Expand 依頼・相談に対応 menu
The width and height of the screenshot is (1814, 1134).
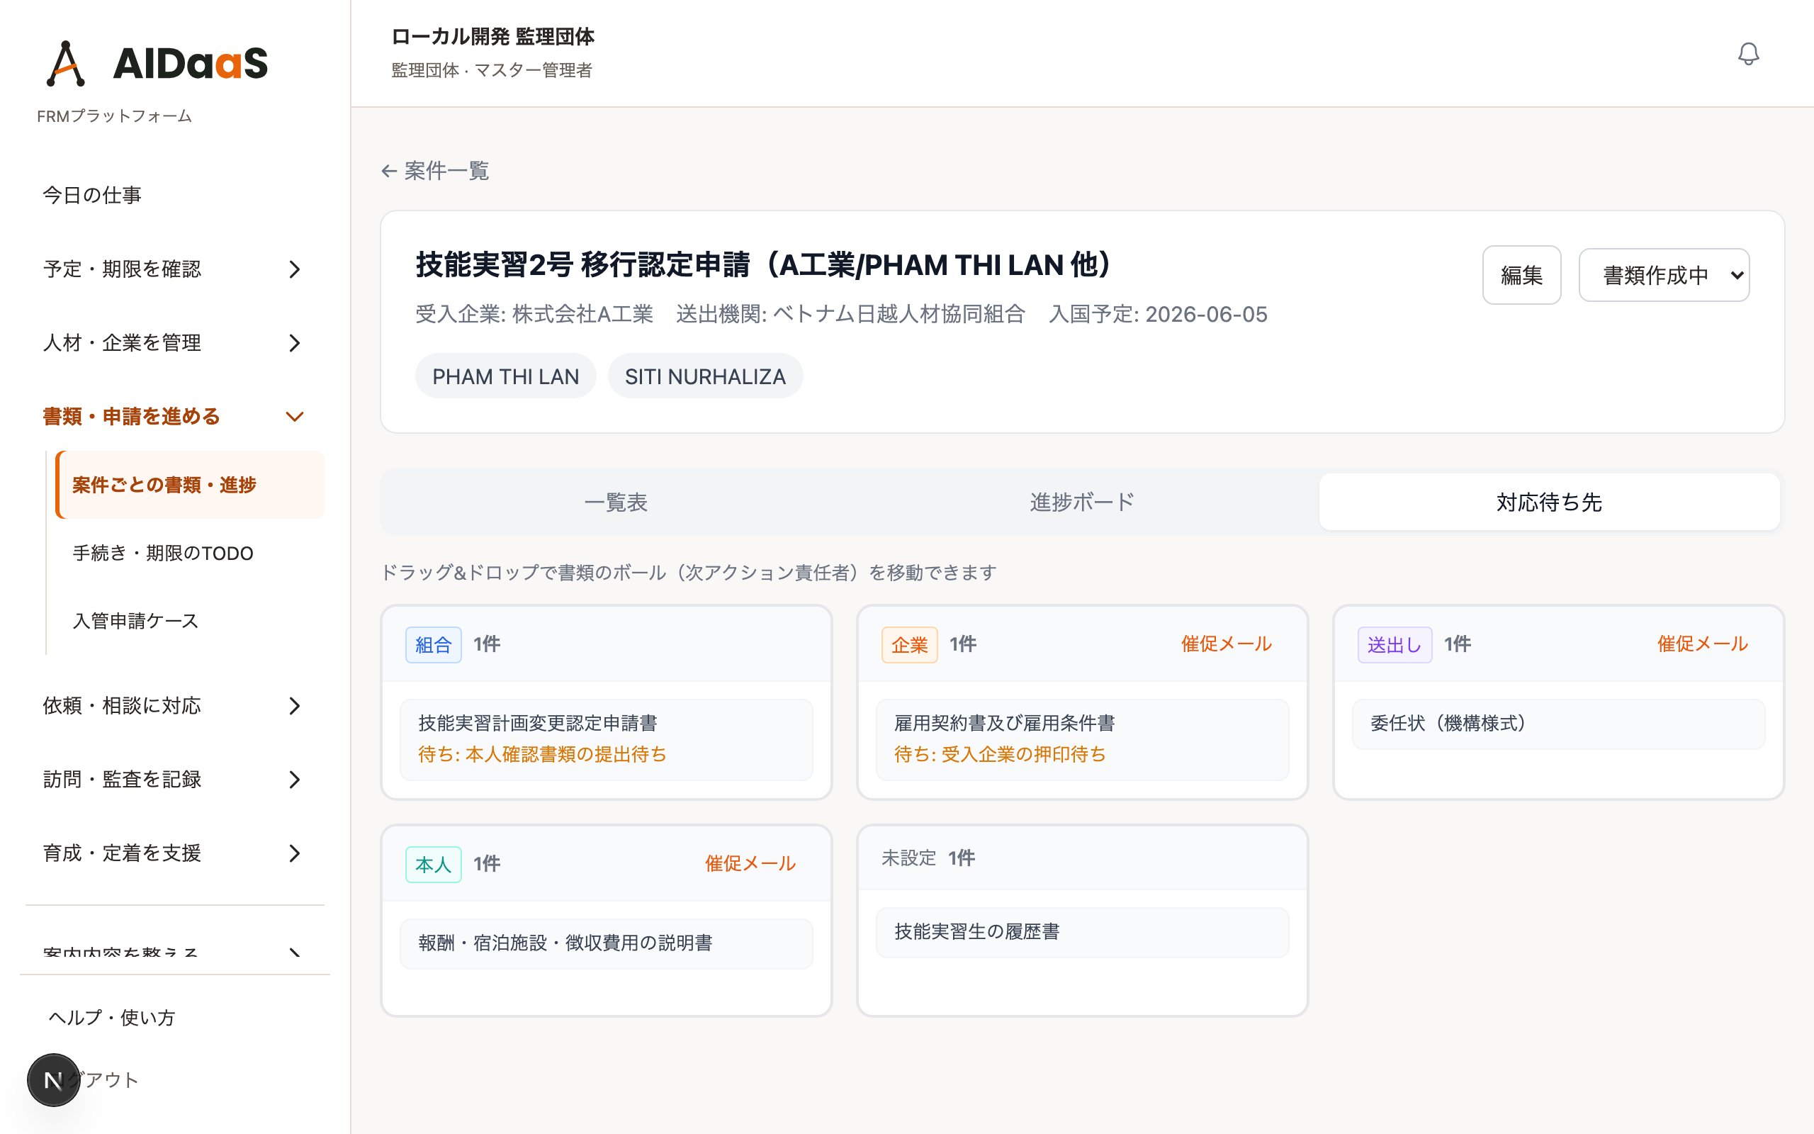(x=174, y=706)
